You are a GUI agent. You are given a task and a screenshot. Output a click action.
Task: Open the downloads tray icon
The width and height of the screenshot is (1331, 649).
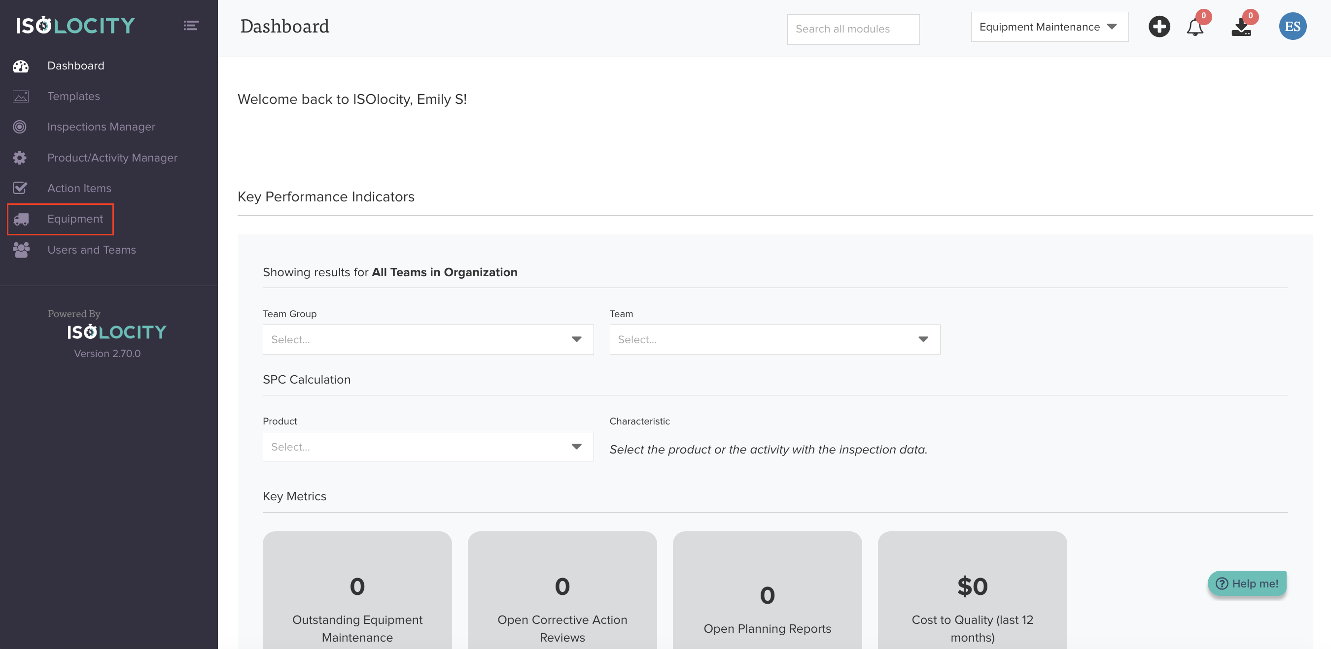click(x=1241, y=27)
